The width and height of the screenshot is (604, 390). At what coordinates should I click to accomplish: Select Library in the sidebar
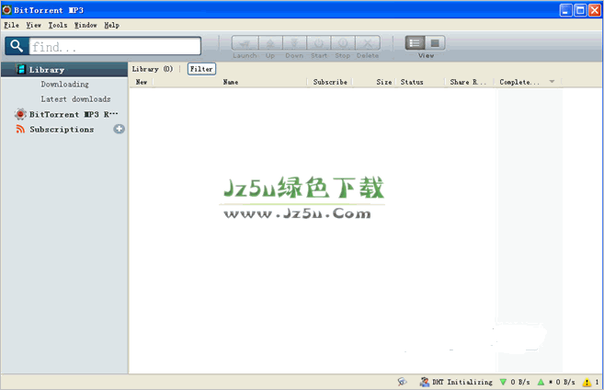click(64, 70)
